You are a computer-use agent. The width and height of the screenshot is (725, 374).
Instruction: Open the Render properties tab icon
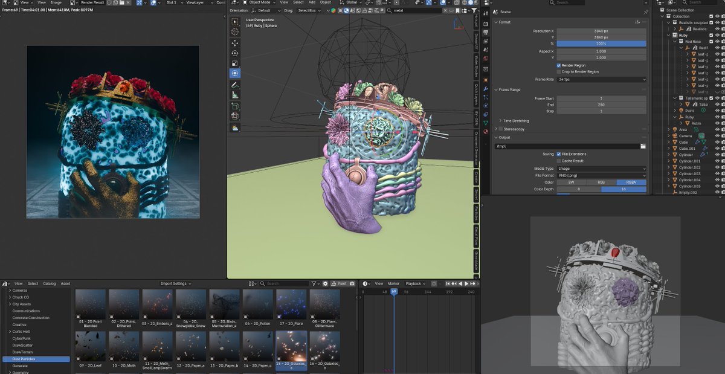pyautogui.click(x=486, y=24)
